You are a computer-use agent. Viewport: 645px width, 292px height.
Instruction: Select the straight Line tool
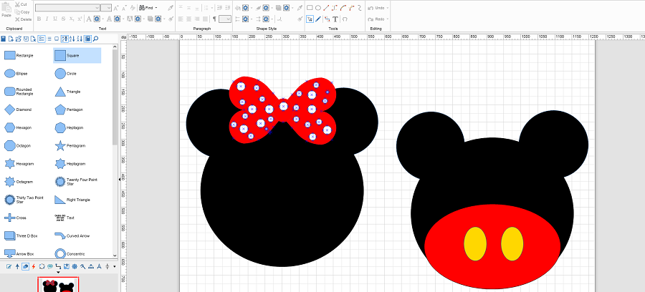[326, 8]
